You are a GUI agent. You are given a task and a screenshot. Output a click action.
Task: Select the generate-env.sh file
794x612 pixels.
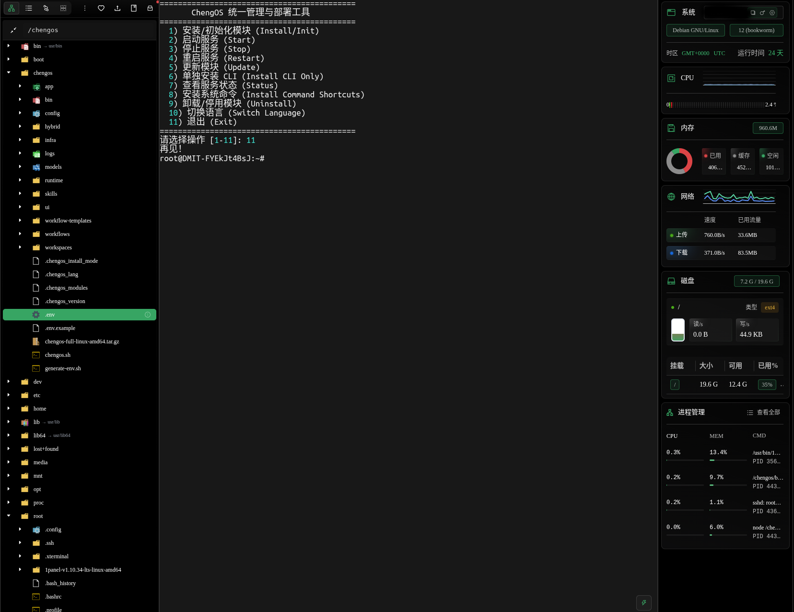[x=80, y=368]
